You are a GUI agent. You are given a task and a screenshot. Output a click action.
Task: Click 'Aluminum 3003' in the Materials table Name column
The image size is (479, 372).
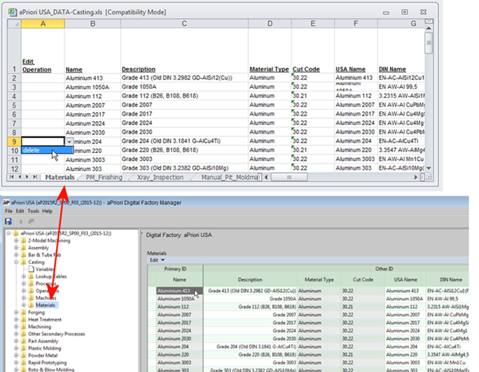click(179, 363)
